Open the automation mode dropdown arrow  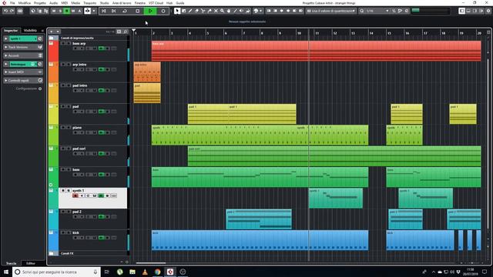point(94,11)
